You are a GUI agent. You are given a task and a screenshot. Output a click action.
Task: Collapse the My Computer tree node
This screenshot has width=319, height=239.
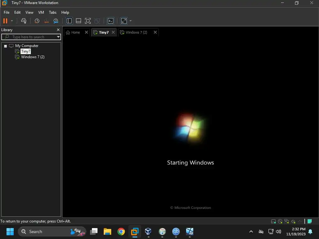6,46
